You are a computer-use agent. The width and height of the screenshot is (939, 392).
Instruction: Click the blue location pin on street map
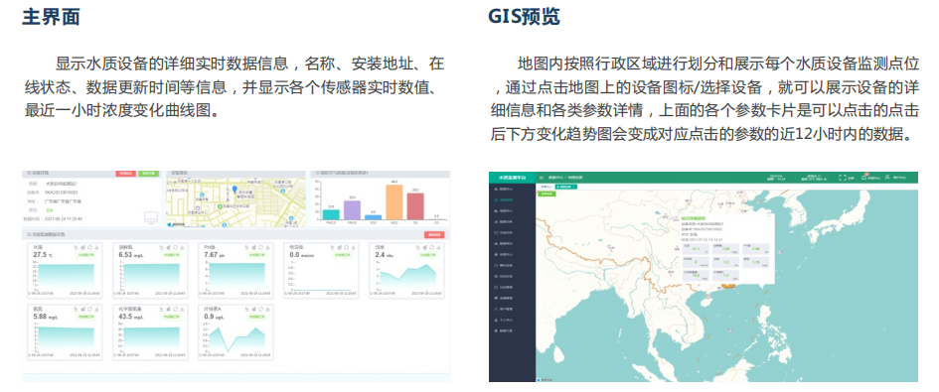pos(235,190)
